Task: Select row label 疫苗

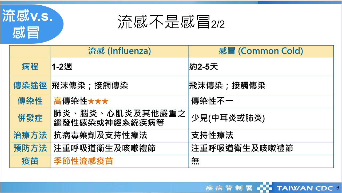Action: tap(30, 161)
